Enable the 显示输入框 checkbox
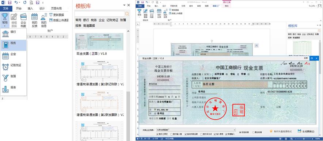 click(171, 134)
